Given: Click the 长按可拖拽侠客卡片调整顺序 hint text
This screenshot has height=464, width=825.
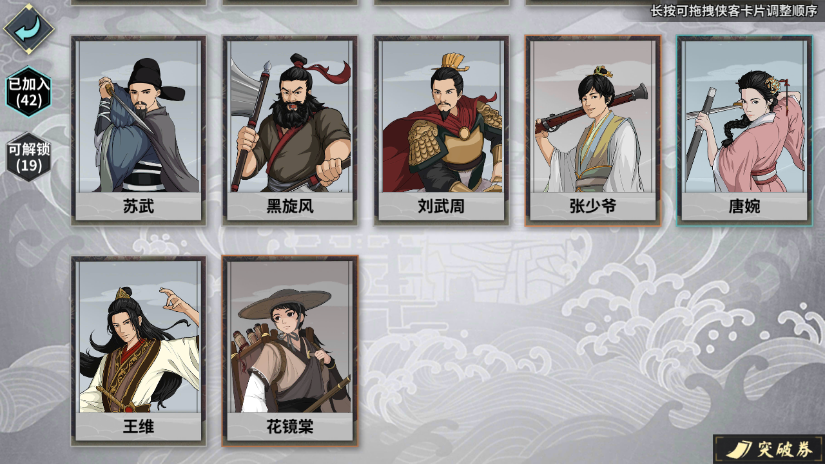Looking at the screenshot, I should pos(733,10).
